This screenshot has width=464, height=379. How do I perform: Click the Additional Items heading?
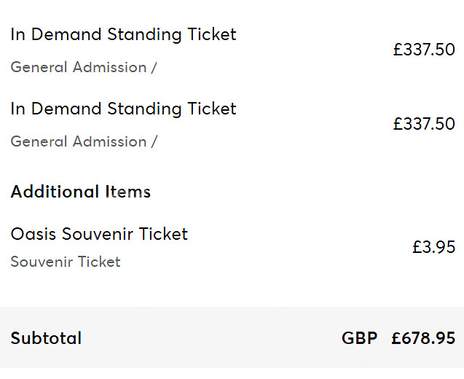click(81, 192)
